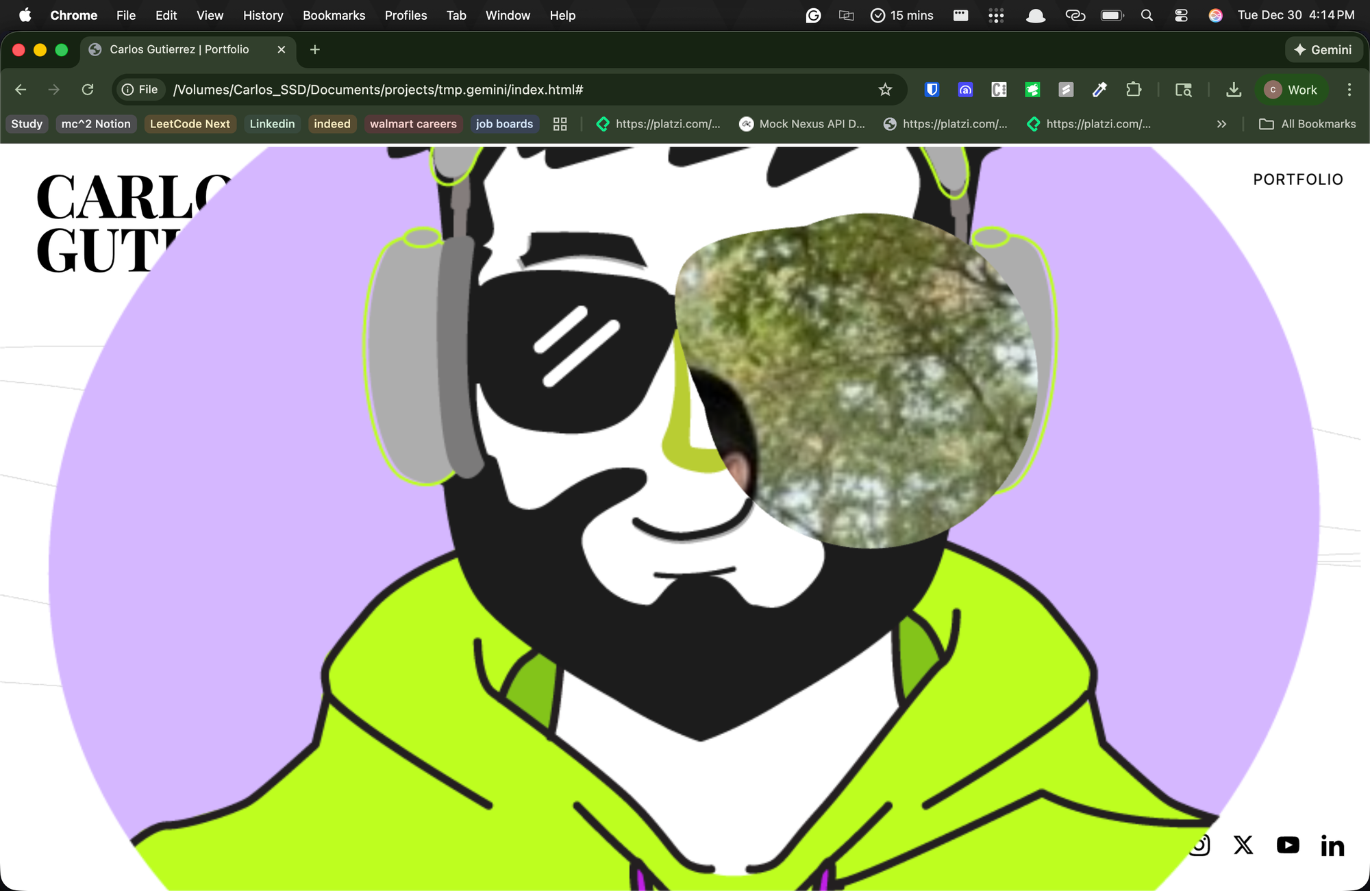Click the X (Twitter) social icon
Screen dimensions: 1370x891
pos(1243,845)
